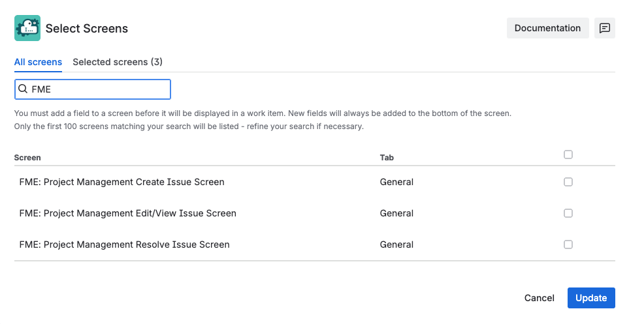Check the Resolve Issue Screen checkbox
This screenshot has height=324, width=629.
pos(568,244)
